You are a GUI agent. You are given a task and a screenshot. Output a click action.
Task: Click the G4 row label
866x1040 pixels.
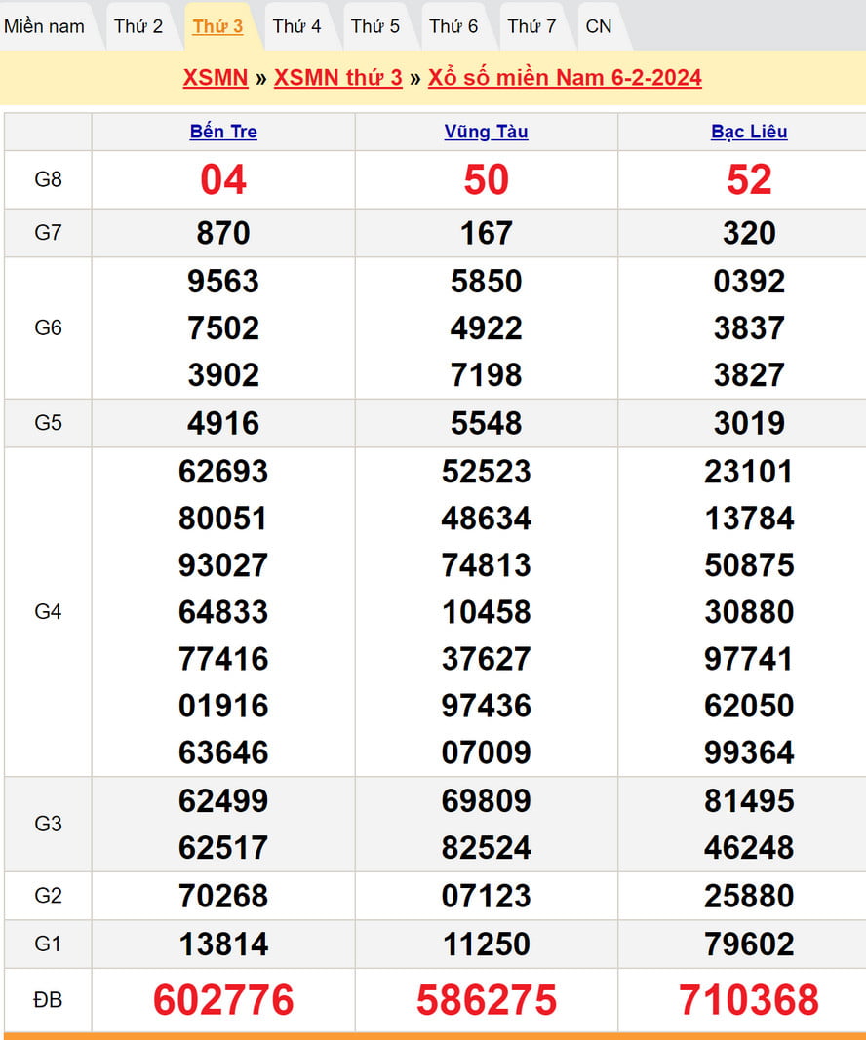pos(48,611)
